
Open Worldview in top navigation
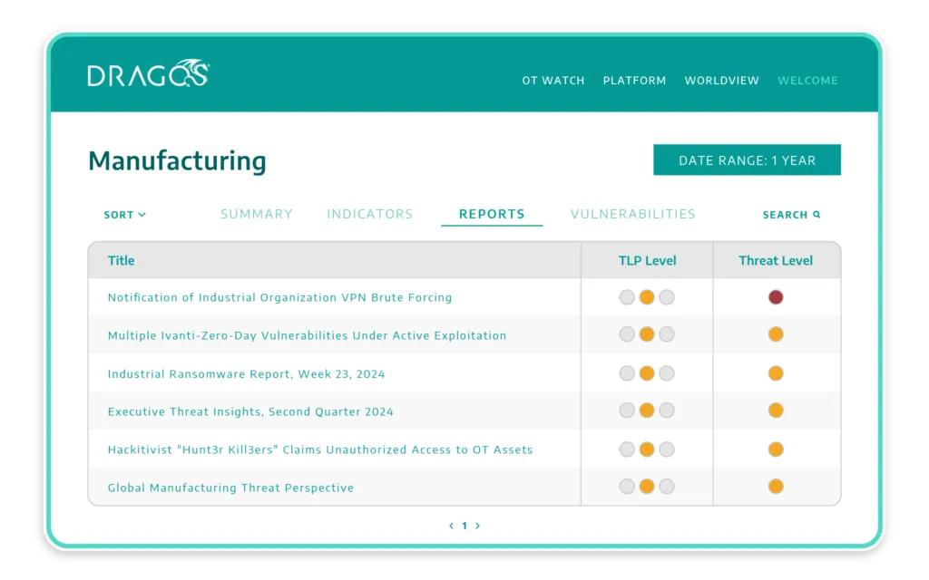[721, 81]
